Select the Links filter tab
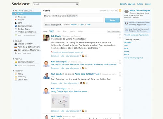This screenshot has width=163, height=119. [x=65, y=31]
